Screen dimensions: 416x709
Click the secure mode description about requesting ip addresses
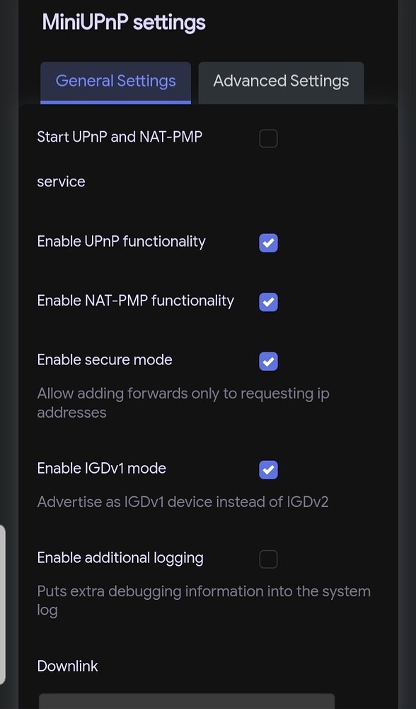click(183, 403)
